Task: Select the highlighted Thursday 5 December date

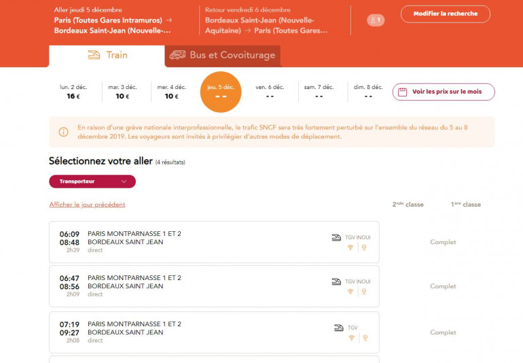Action: tap(221, 92)
